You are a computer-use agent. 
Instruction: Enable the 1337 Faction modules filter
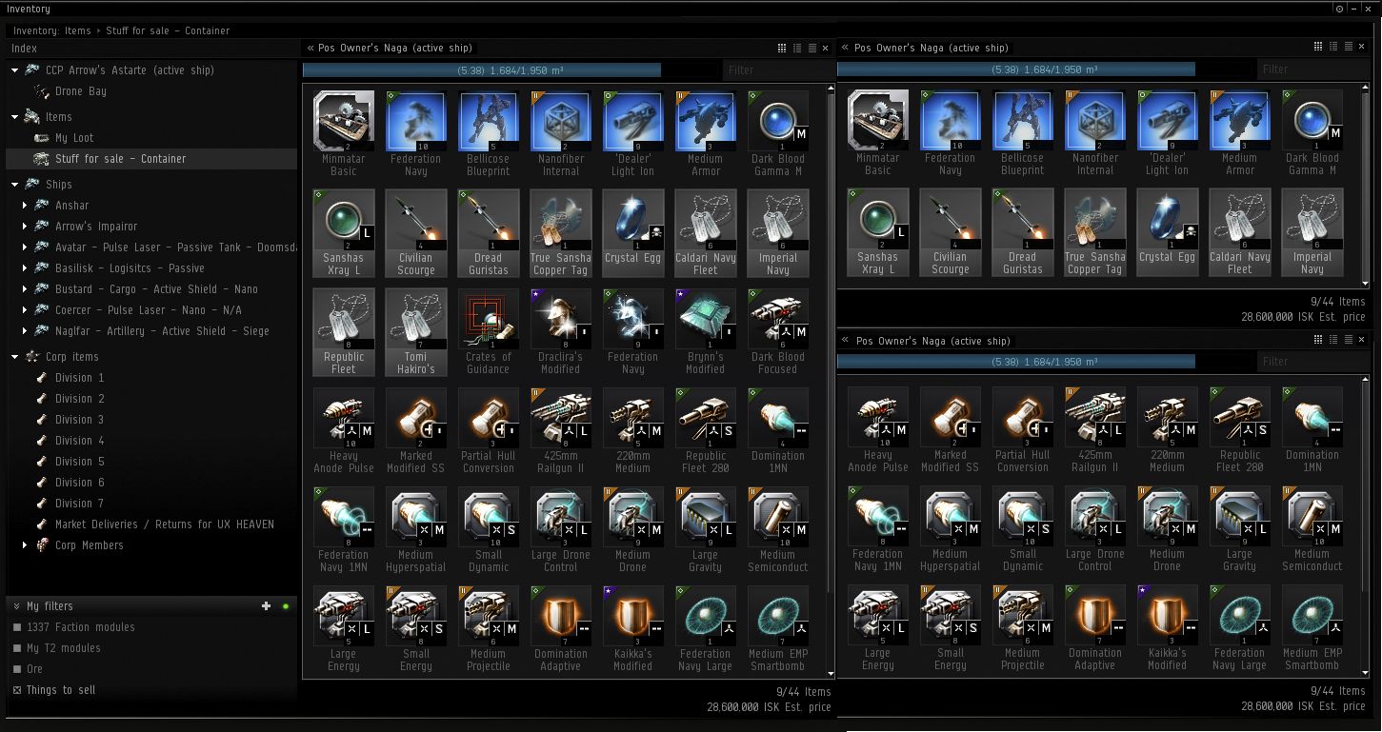pyautogui.click(x=17, y=627)
